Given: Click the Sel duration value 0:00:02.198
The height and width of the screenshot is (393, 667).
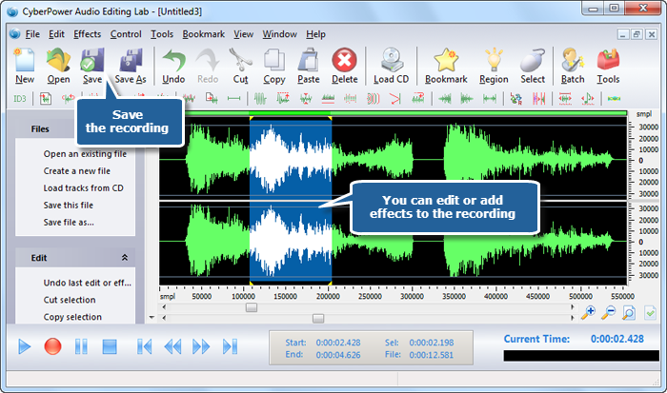Looking at the screenshot, I should point(432,343).
